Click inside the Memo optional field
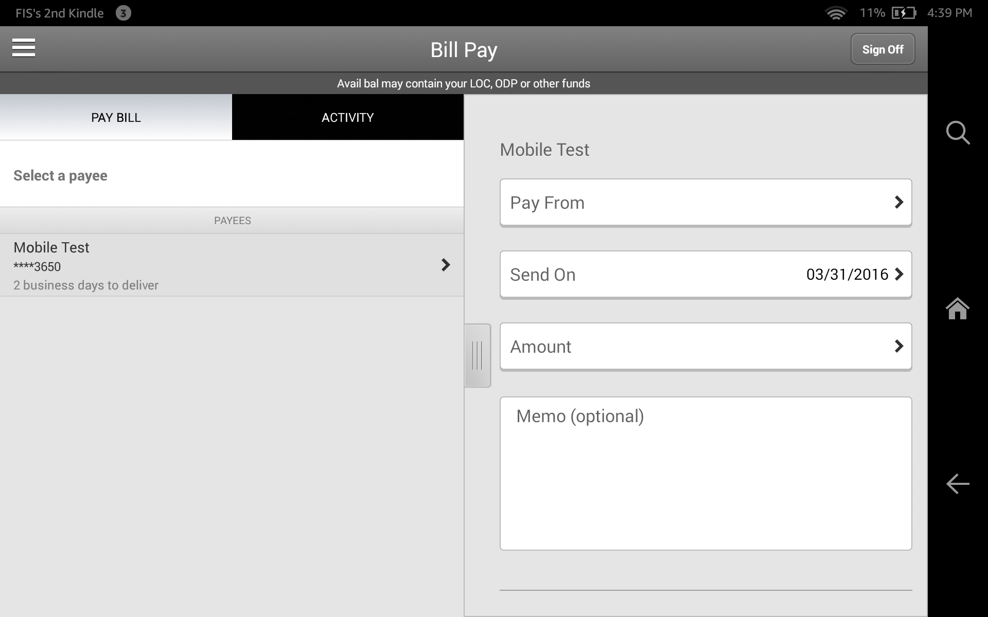This screenshot has width=988, height=617. pyautogui.click(x=705, y=473)
